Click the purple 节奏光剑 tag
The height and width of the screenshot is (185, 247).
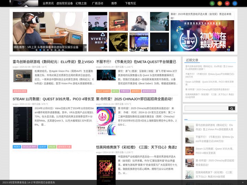click(125, 91)
